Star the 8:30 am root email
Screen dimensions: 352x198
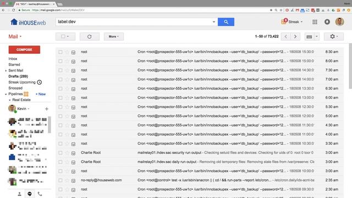pos(67,52)
